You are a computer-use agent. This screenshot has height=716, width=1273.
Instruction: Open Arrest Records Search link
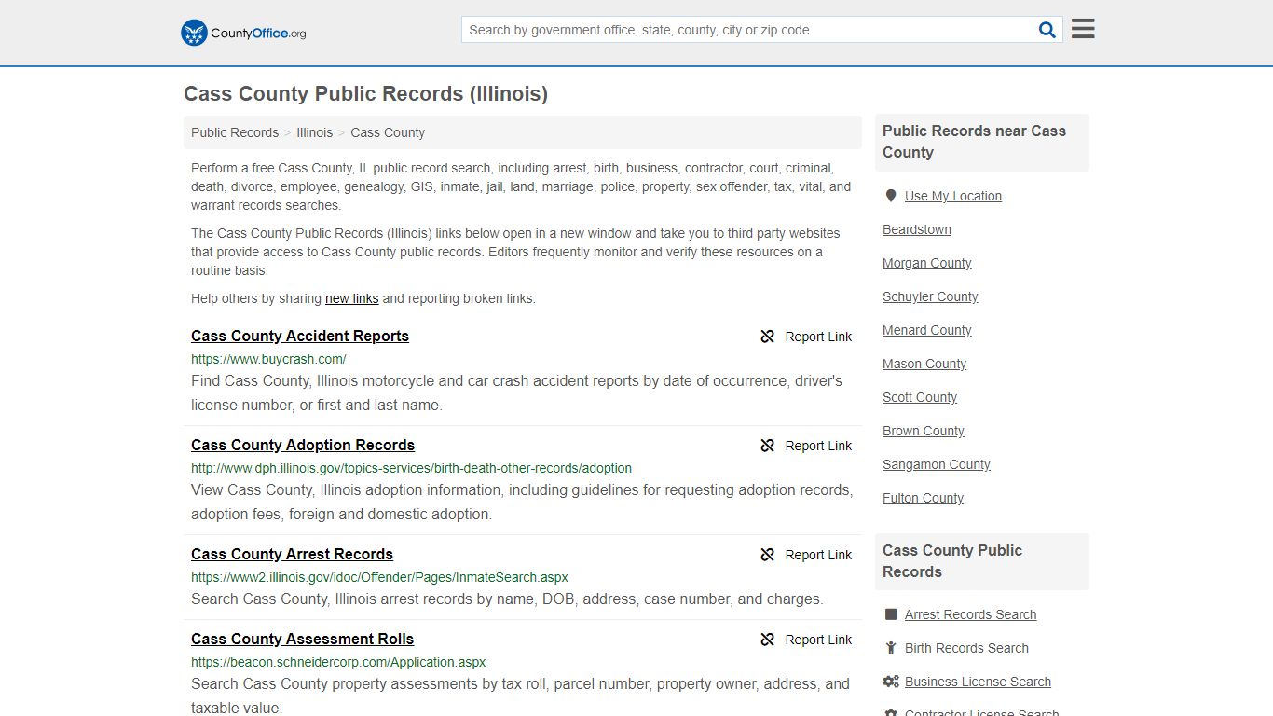click(x=970, y=614)
